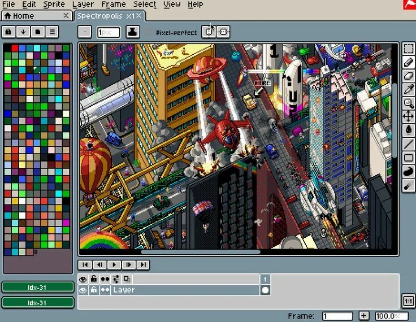416x322 pixels.
Task: Go to the next frame
Action: [x=129, y=265]
